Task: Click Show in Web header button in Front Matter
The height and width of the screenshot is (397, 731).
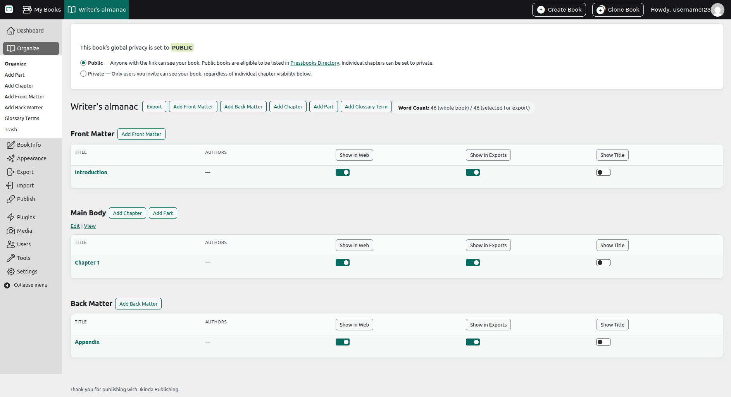Action: pos(354,155)
